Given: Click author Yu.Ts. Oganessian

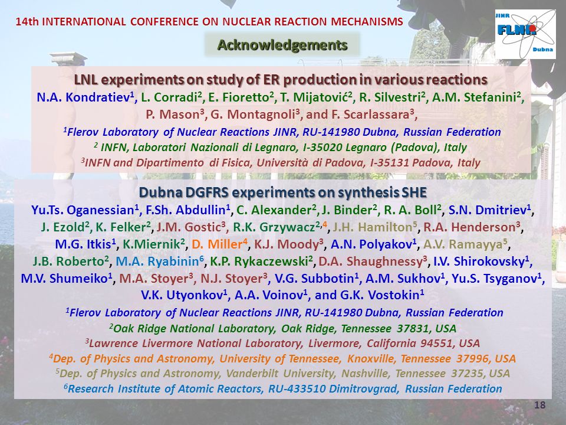Looking at the screenshot, I should click(85, 210).
